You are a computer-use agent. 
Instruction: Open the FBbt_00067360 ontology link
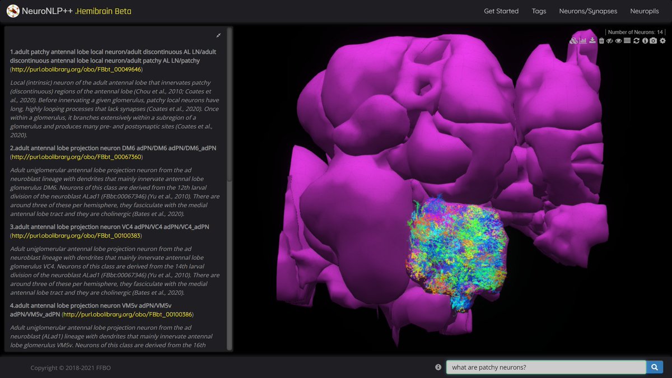[x=76, y=157]
